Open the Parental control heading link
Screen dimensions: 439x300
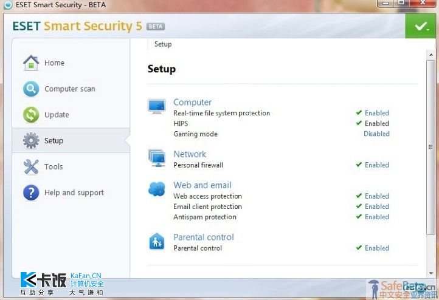[x=204, y=237]
